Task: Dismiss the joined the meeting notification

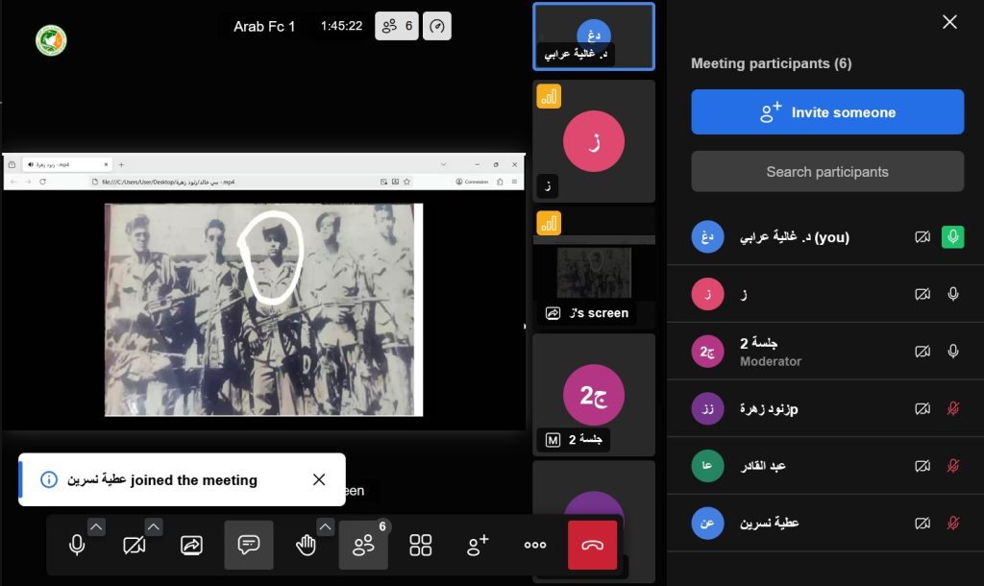Action: 319,479
